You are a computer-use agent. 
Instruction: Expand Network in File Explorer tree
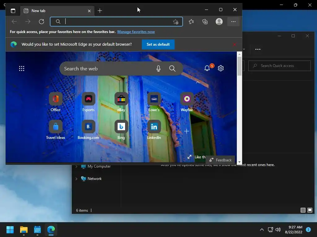pos(76,179)
